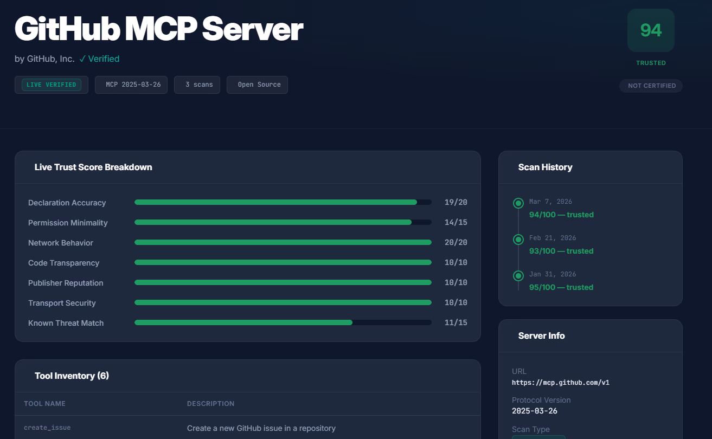Click the Known Threat Match score bar
The height and width of the screenshot is (439, 712).
point(283,322)
